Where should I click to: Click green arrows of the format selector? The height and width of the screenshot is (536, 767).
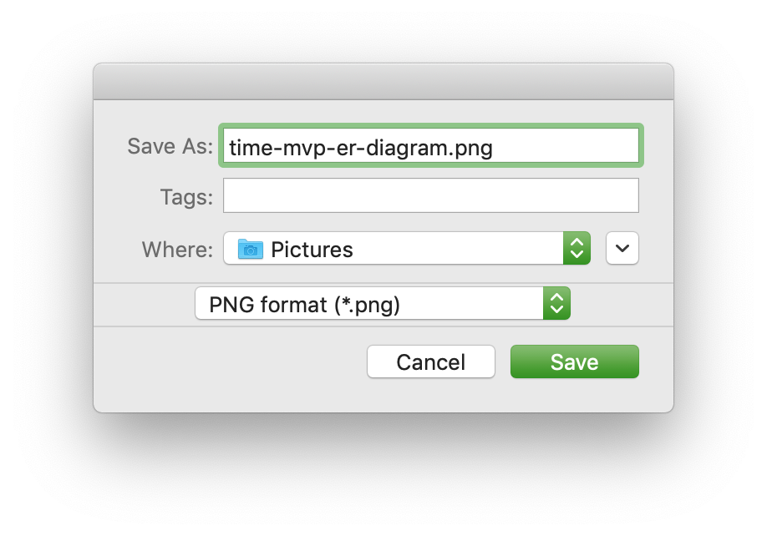556,304
